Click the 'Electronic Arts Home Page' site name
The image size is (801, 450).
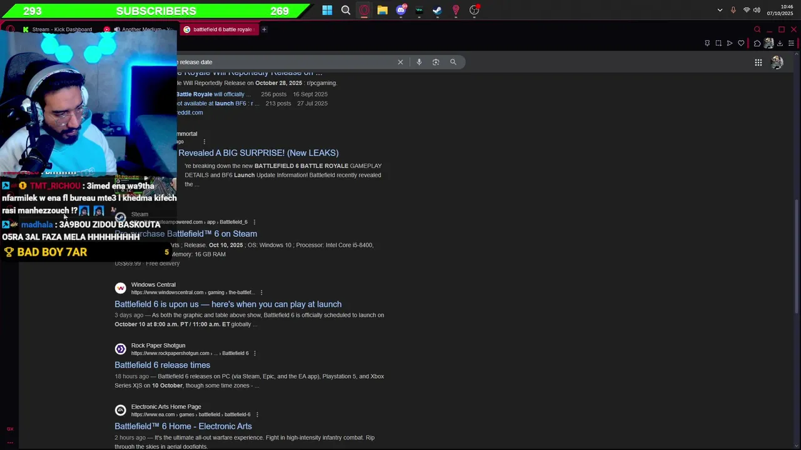tap(166, 407)
